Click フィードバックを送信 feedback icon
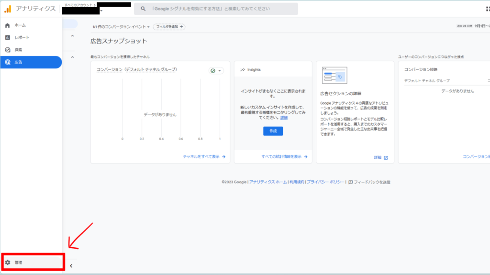This screenshot has height=275, width=490. coord(351,182)
